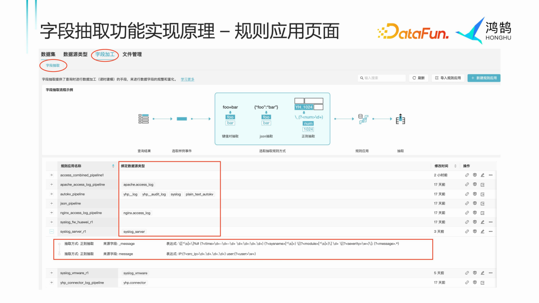Click inside the 输入搜索 search field
The height and width of the screenshot is (303, 539).
click(384, 78)
